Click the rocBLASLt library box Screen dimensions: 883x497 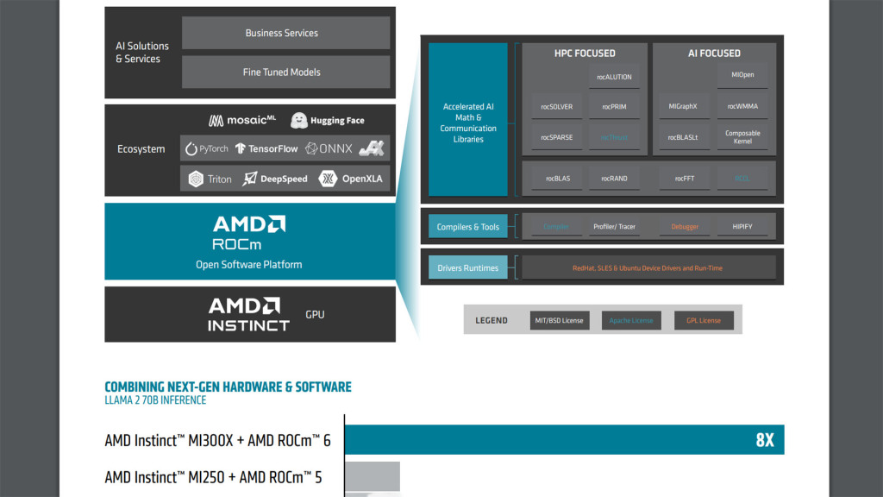click(683, 137)
